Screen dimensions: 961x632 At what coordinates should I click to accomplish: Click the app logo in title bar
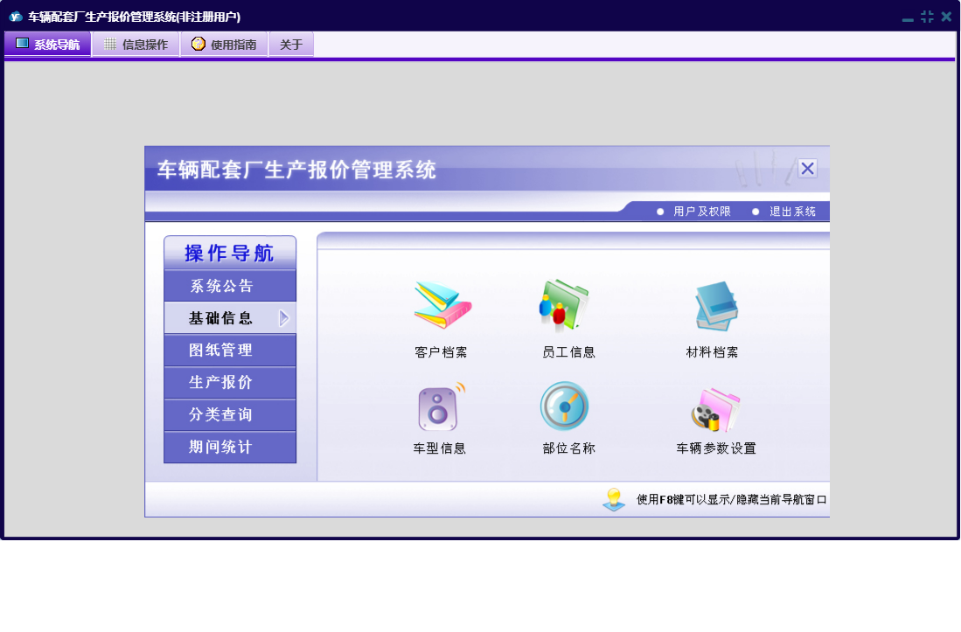coord(15,16)
